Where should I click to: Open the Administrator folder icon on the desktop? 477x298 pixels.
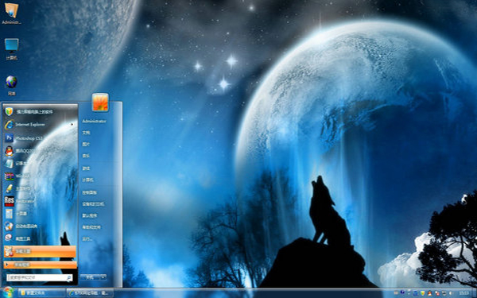pos(12,13)
